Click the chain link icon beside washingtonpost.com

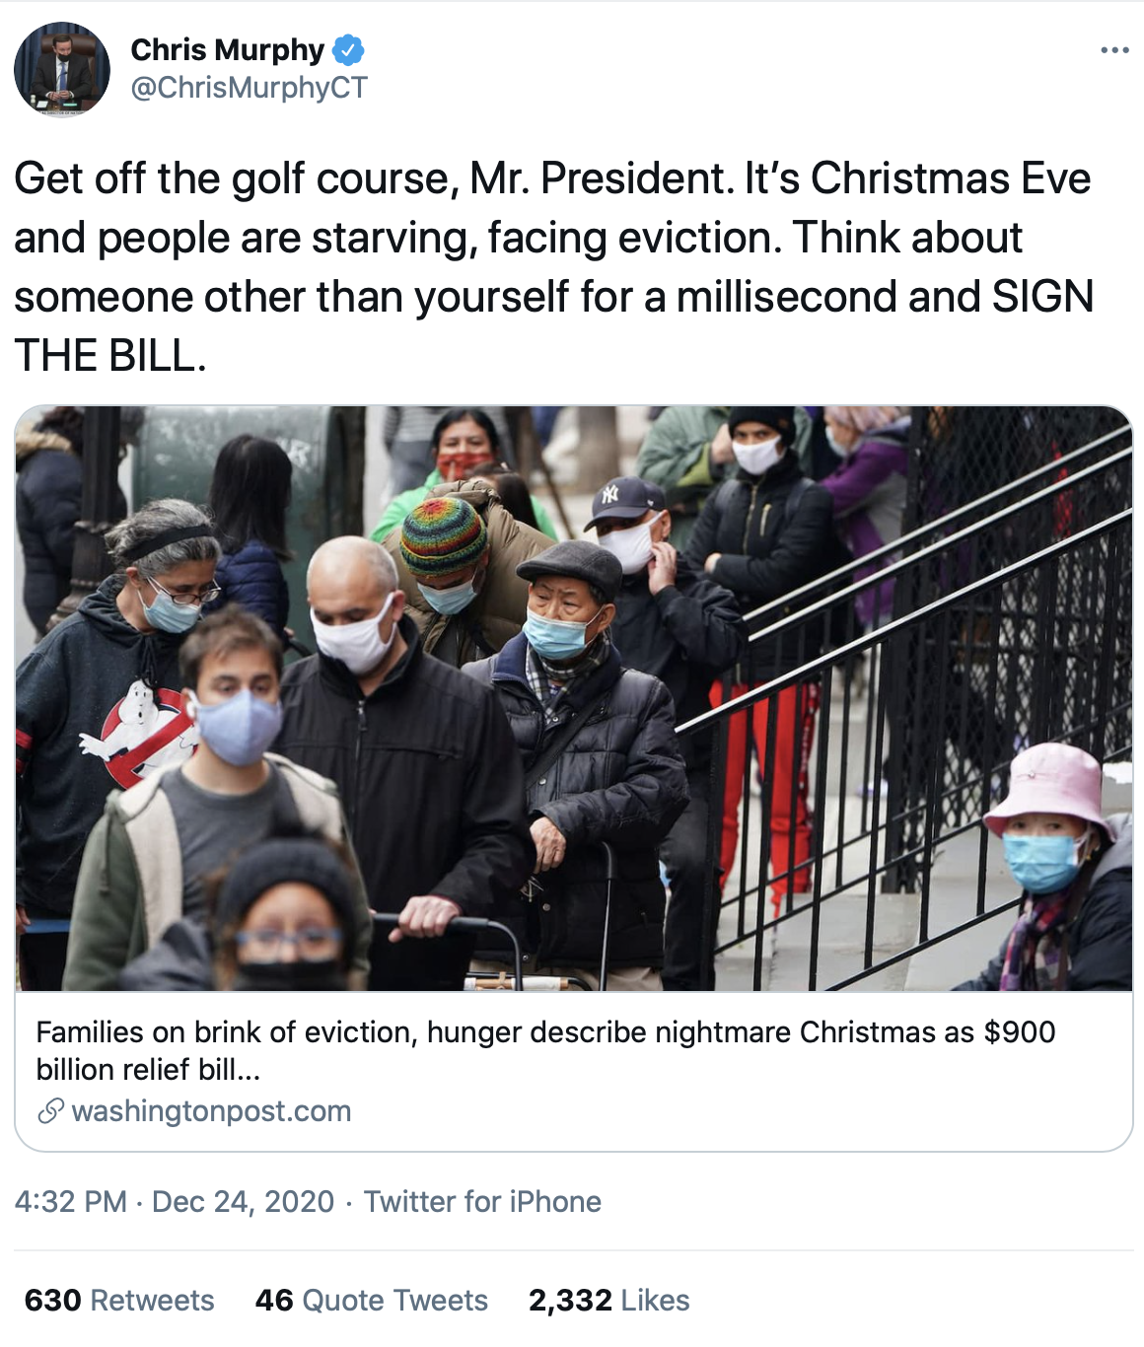click(50, 1111)
